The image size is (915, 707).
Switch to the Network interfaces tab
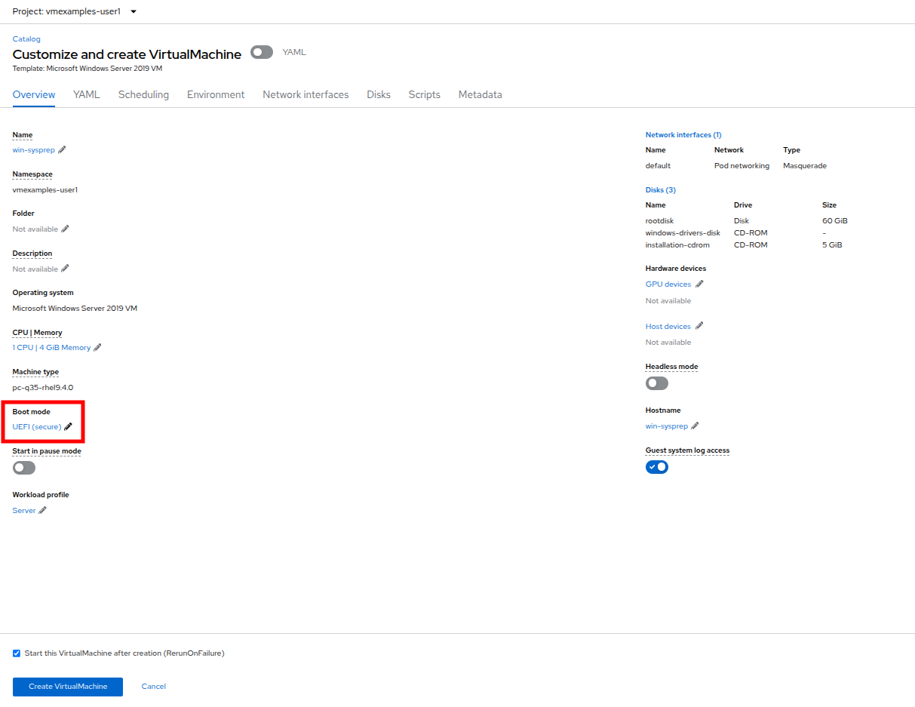click(x=306, y=95)
